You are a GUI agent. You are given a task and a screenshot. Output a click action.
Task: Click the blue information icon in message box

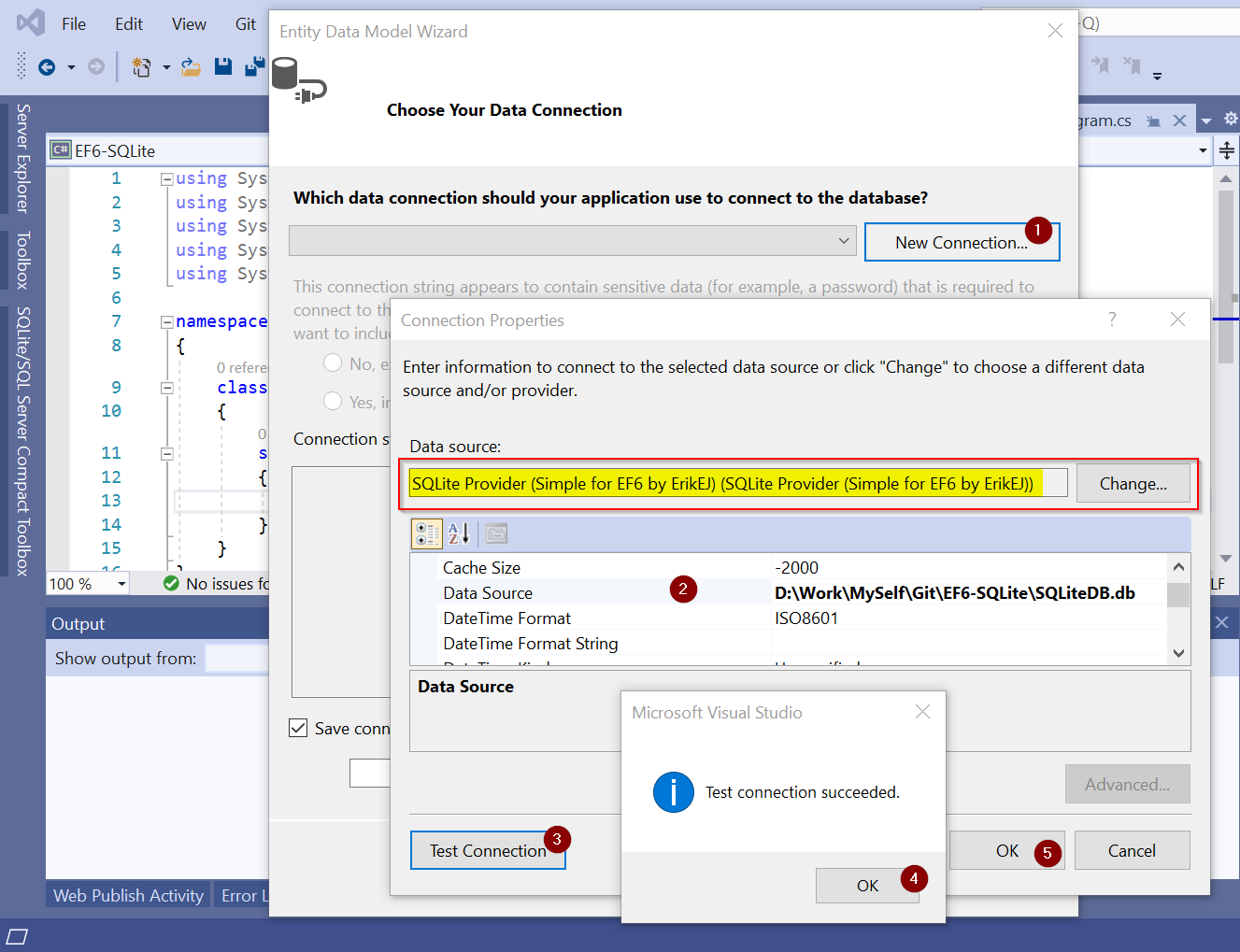point(673,792)
